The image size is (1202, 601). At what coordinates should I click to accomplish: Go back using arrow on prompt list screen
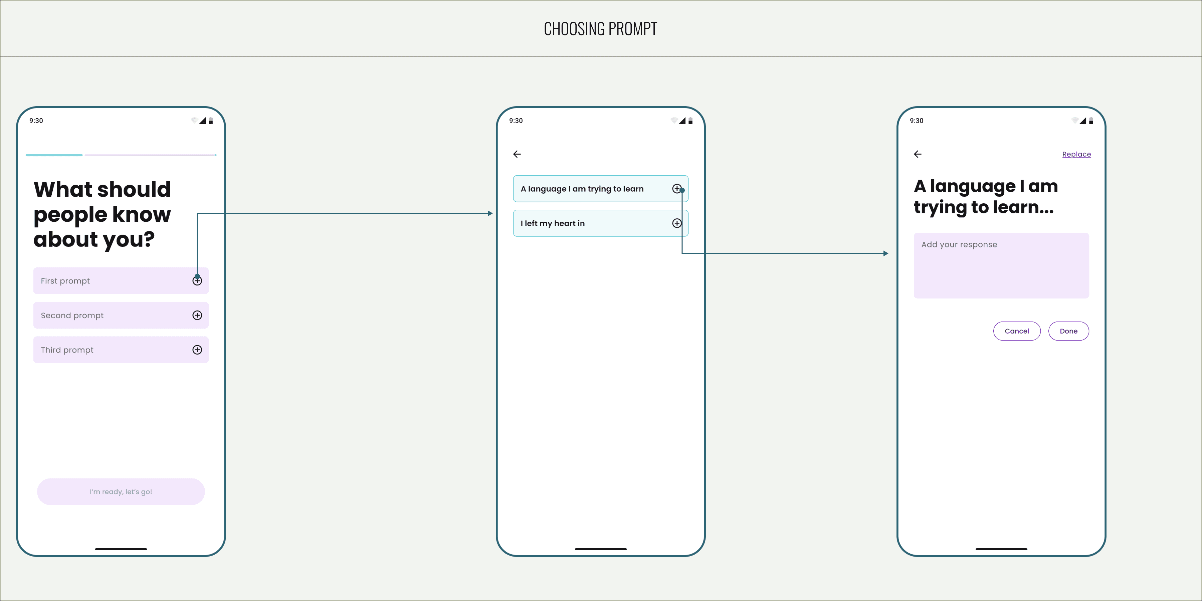point(517,155)
